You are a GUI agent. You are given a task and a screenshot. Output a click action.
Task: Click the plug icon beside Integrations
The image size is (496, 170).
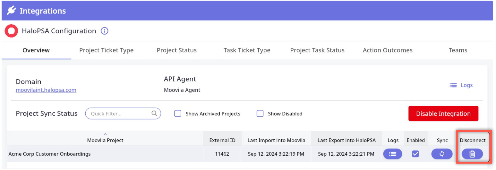point(12,11)
